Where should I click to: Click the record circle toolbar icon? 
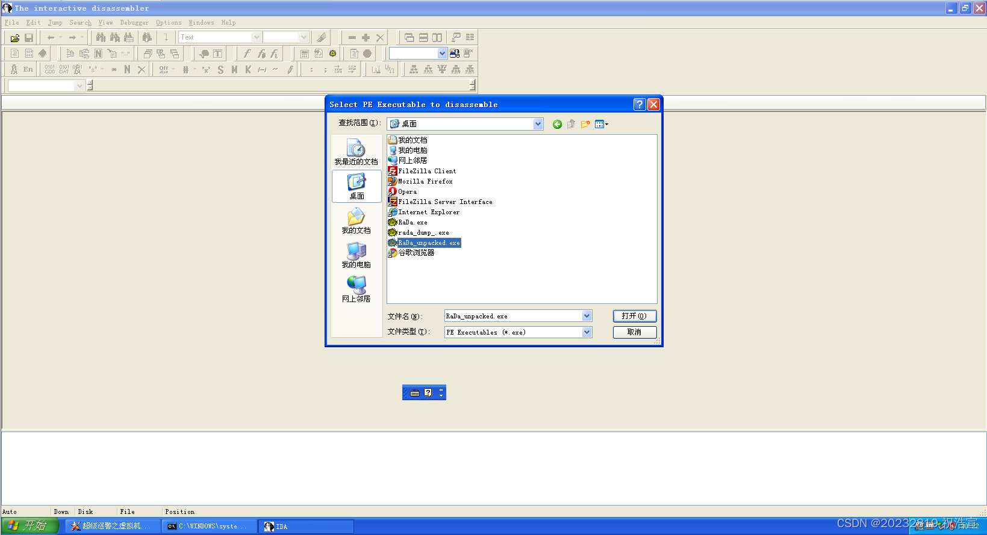point(367,54)
